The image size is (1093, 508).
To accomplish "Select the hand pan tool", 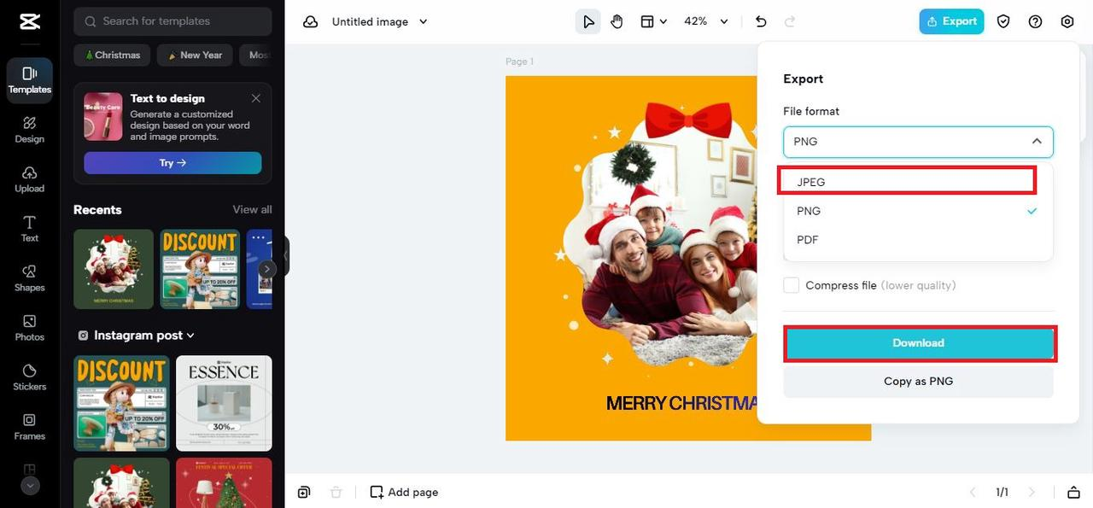I will [x=617, y=21].
